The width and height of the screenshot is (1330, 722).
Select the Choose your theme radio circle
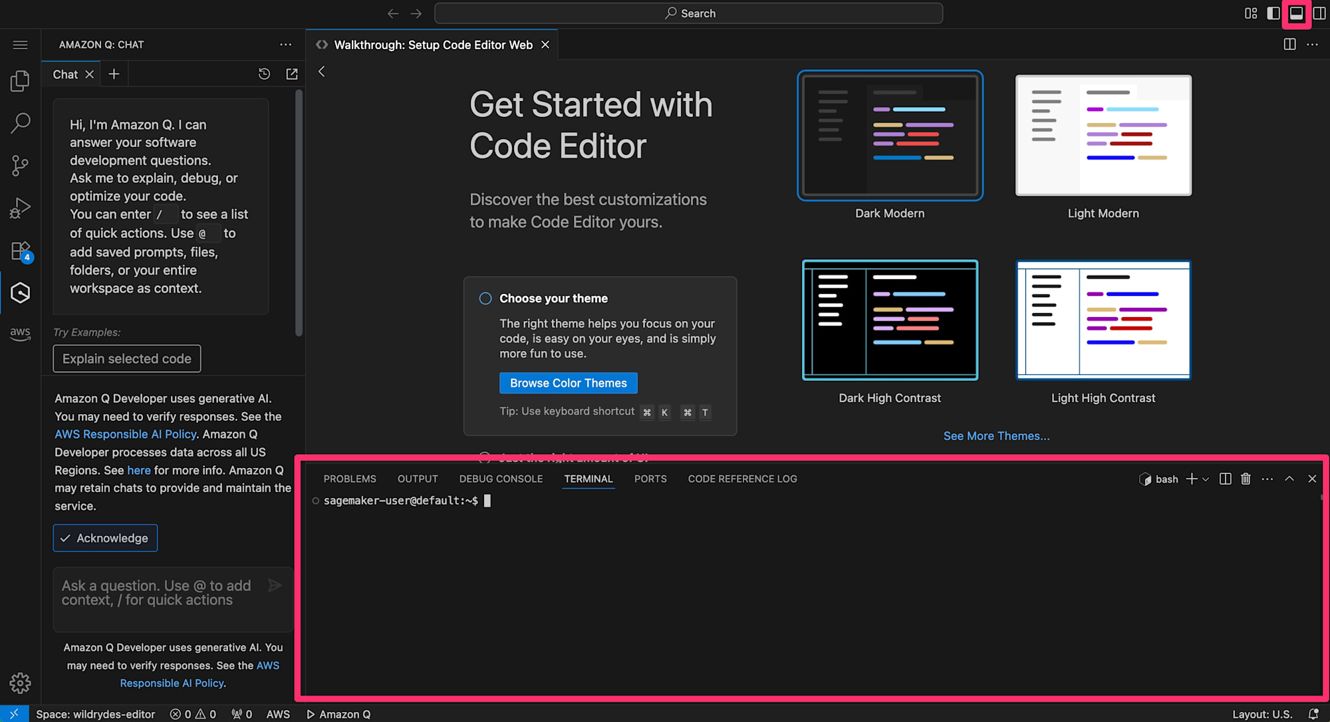(485, 299)
